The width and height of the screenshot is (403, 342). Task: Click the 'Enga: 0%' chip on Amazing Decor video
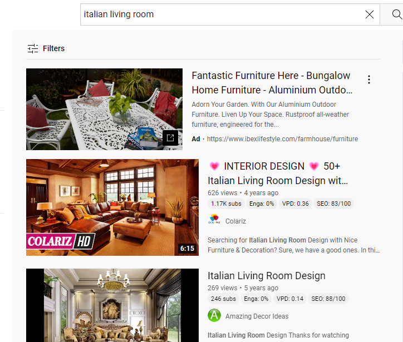click(x=256, y=299)
